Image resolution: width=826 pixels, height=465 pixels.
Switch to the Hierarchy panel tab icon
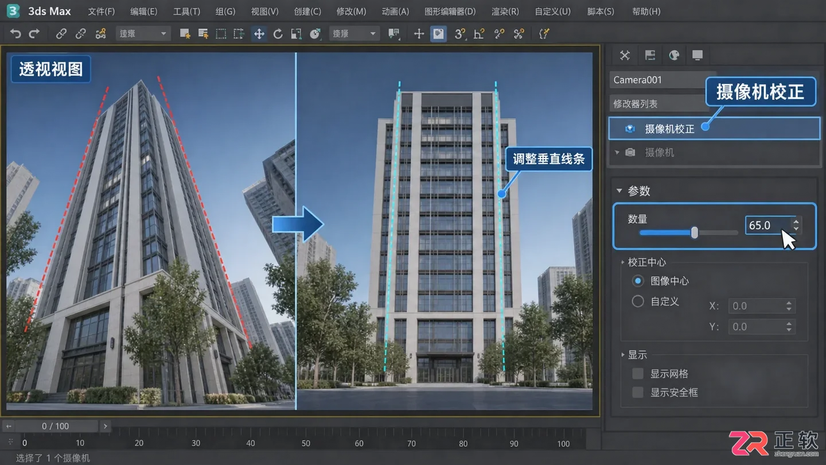coord(650,55)
